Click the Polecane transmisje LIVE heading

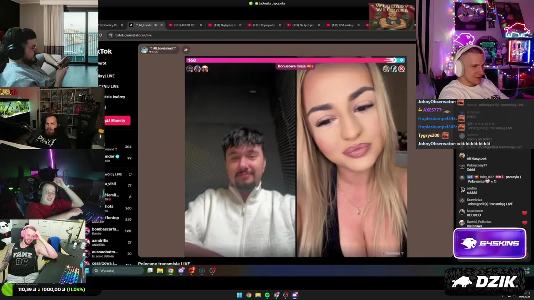coord(164,264)
